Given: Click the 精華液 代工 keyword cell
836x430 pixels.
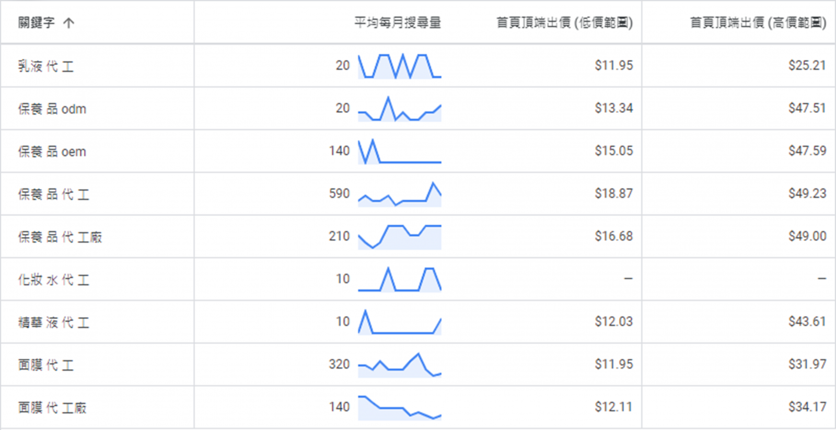Looking at the screenshot, I should pos(54,322).
